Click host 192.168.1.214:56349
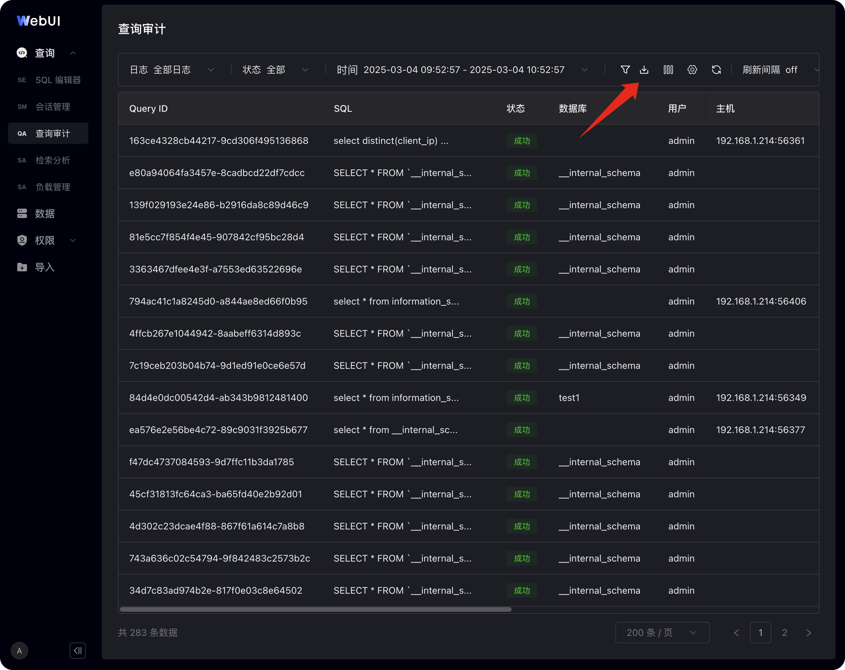 point(761,398)
